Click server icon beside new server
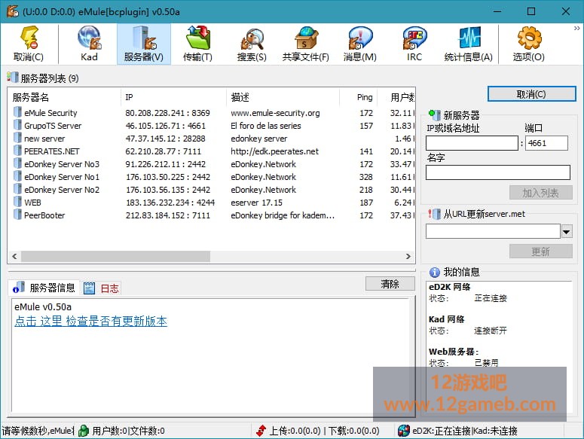584x439 pixels. pyautogui.click(x=17, y=138)
